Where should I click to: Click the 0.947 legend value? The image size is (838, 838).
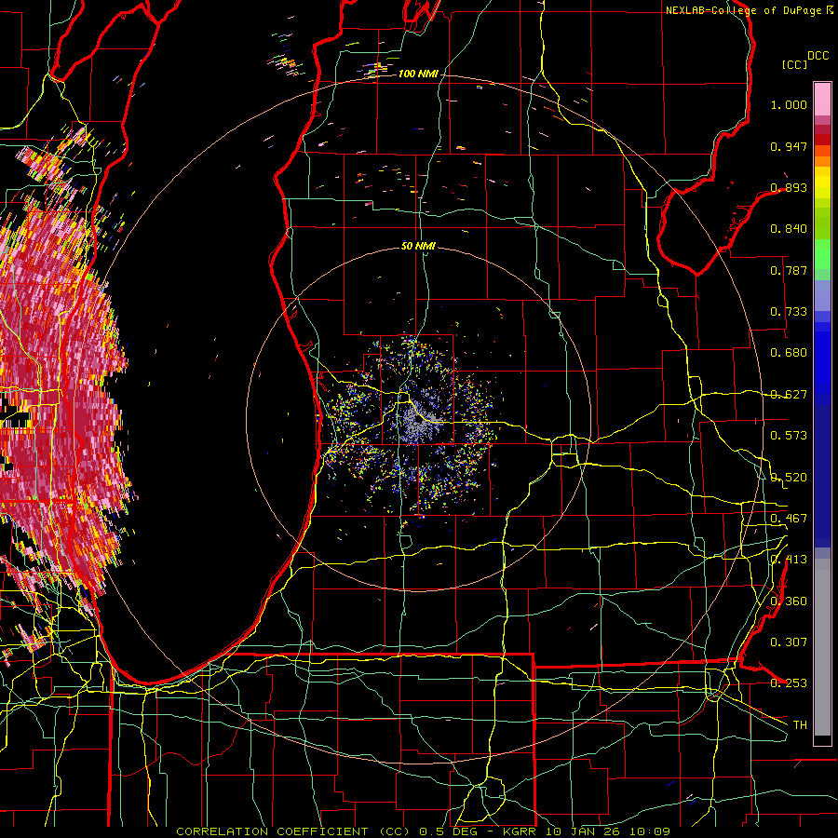[x=789, y=146]
